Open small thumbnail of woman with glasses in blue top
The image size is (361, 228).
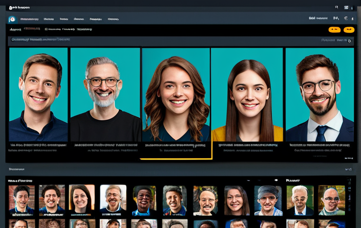pos(144,200)
